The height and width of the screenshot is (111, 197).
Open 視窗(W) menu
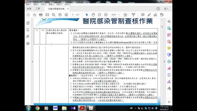tap(59, 4)
